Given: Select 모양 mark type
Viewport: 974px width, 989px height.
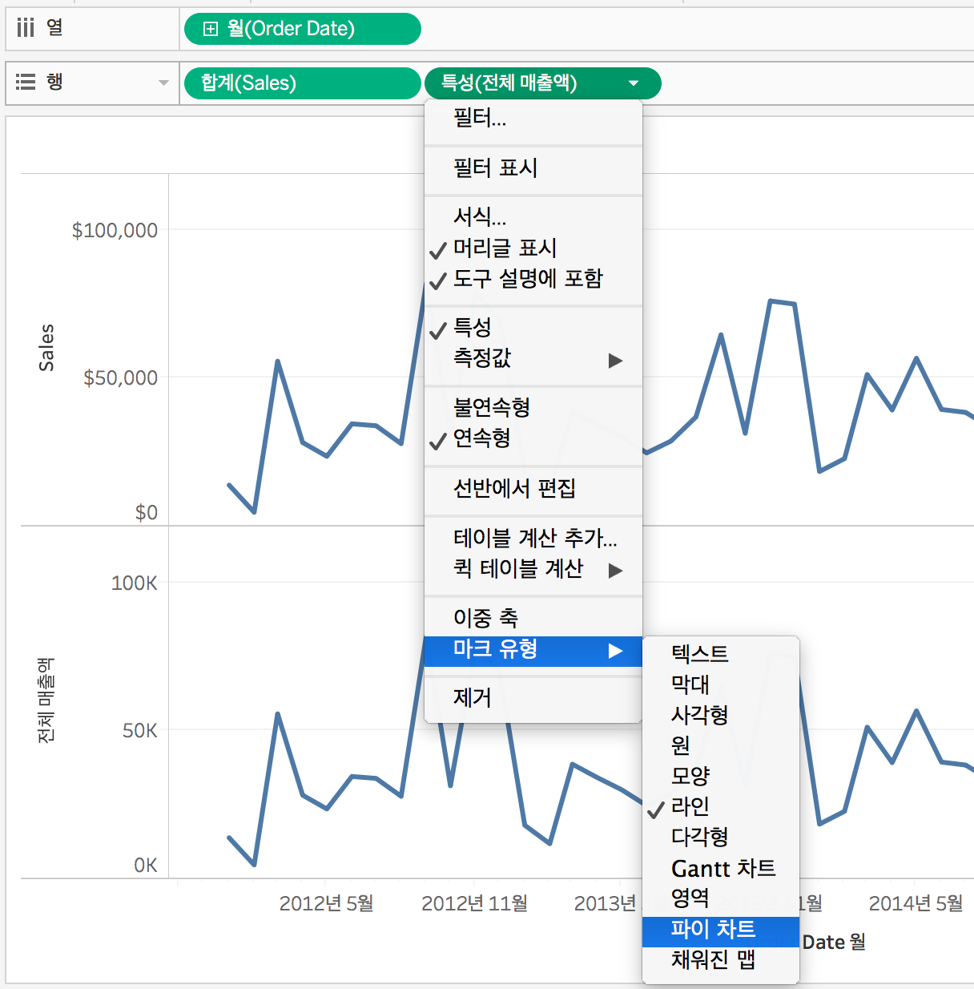Looking at the screenshot, I should point(721,775).
